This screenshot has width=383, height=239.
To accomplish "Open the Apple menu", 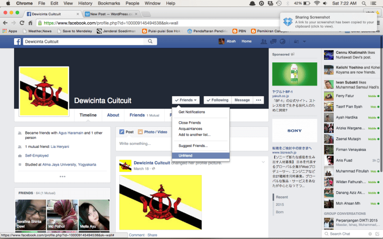I will click(8, 3).
